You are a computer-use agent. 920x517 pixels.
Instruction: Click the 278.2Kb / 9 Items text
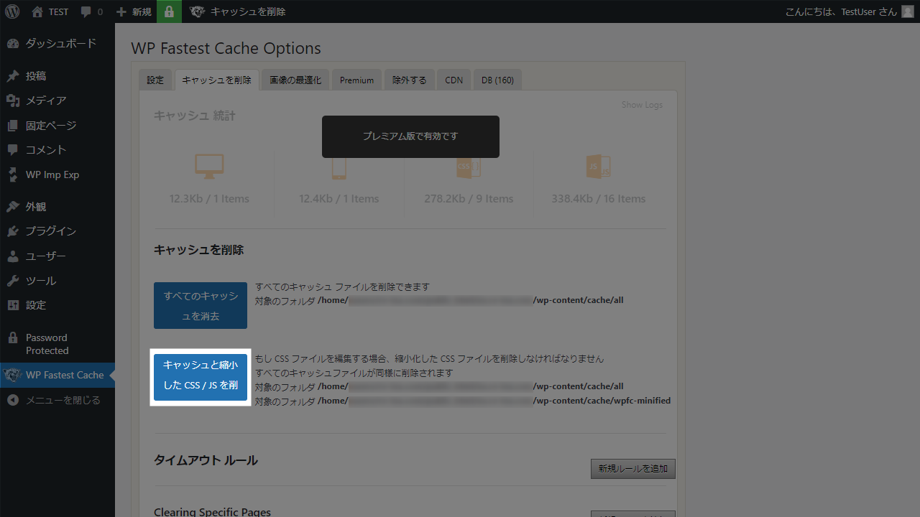click(469, 199)
